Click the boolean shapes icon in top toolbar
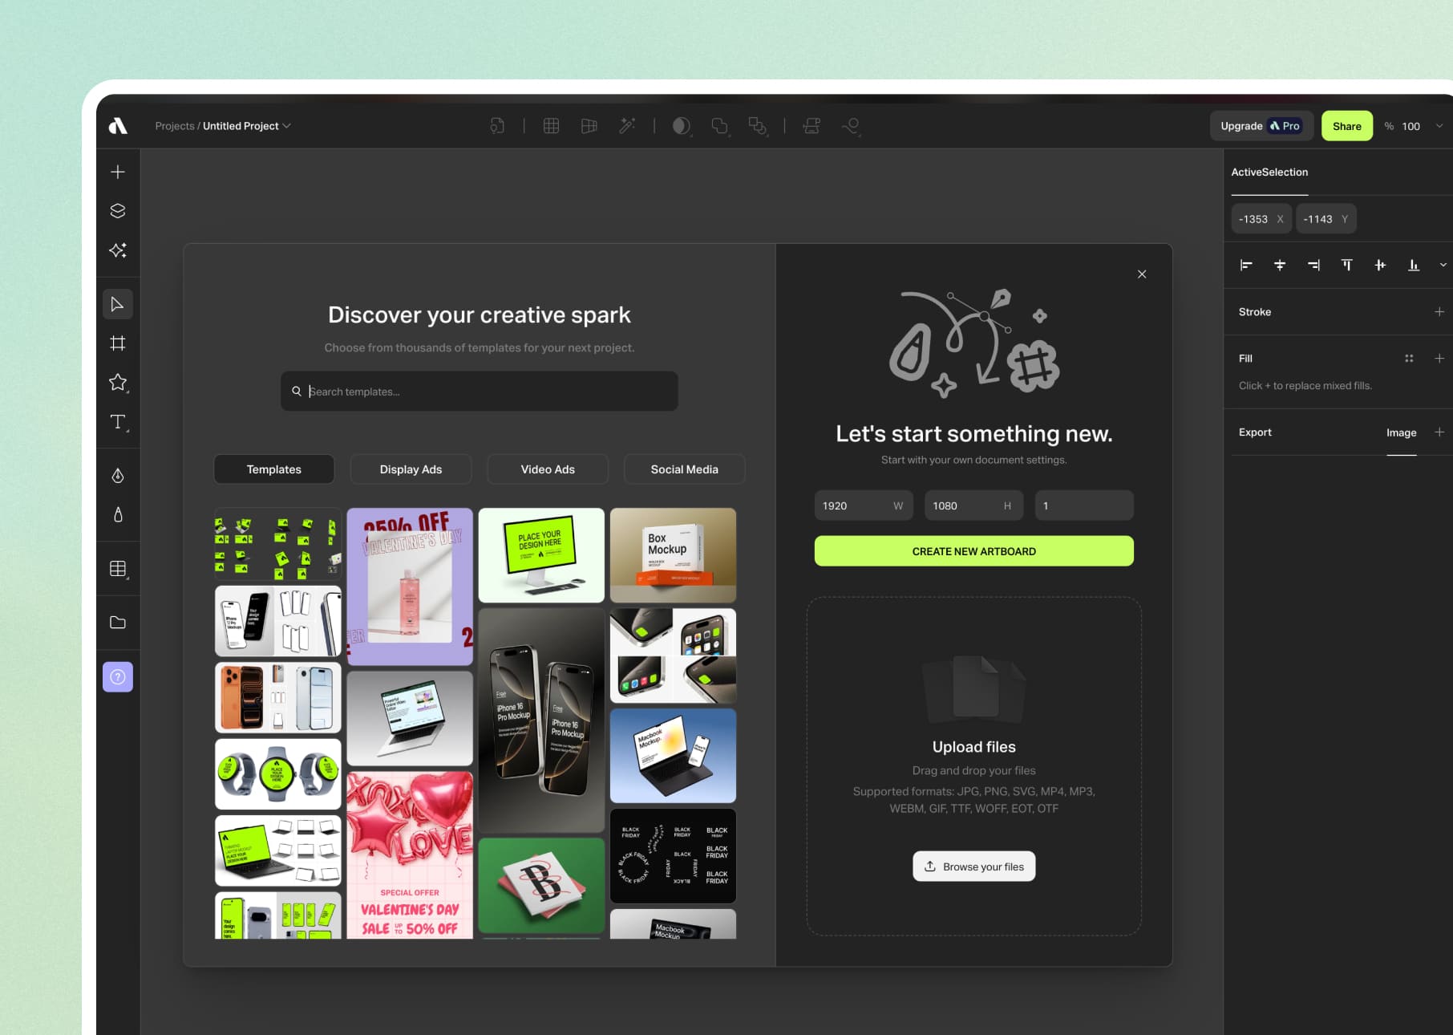 720,126
